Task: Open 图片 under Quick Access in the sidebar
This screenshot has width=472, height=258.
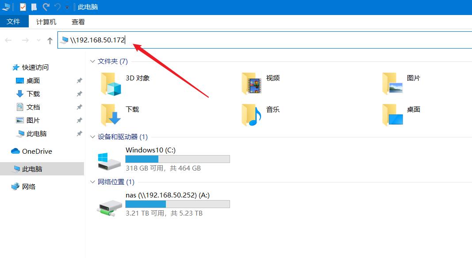Action: tap(33, 120)
